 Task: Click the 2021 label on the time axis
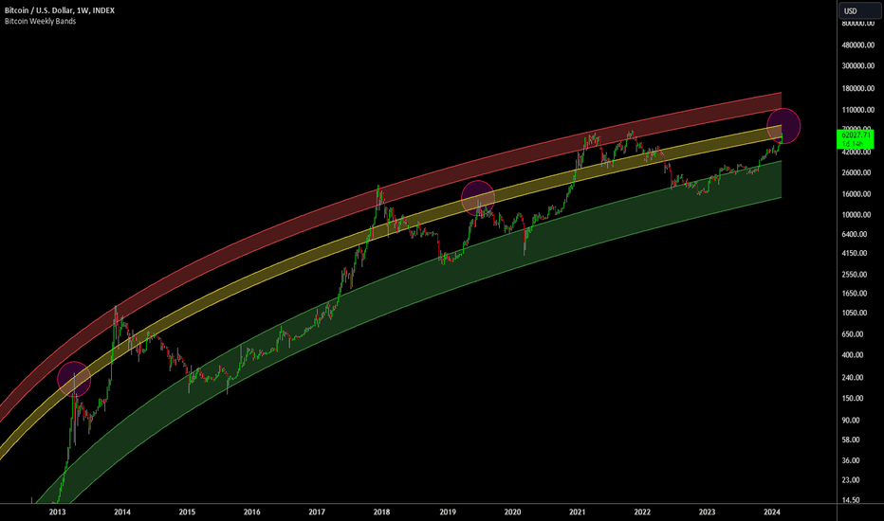[578, 512]
